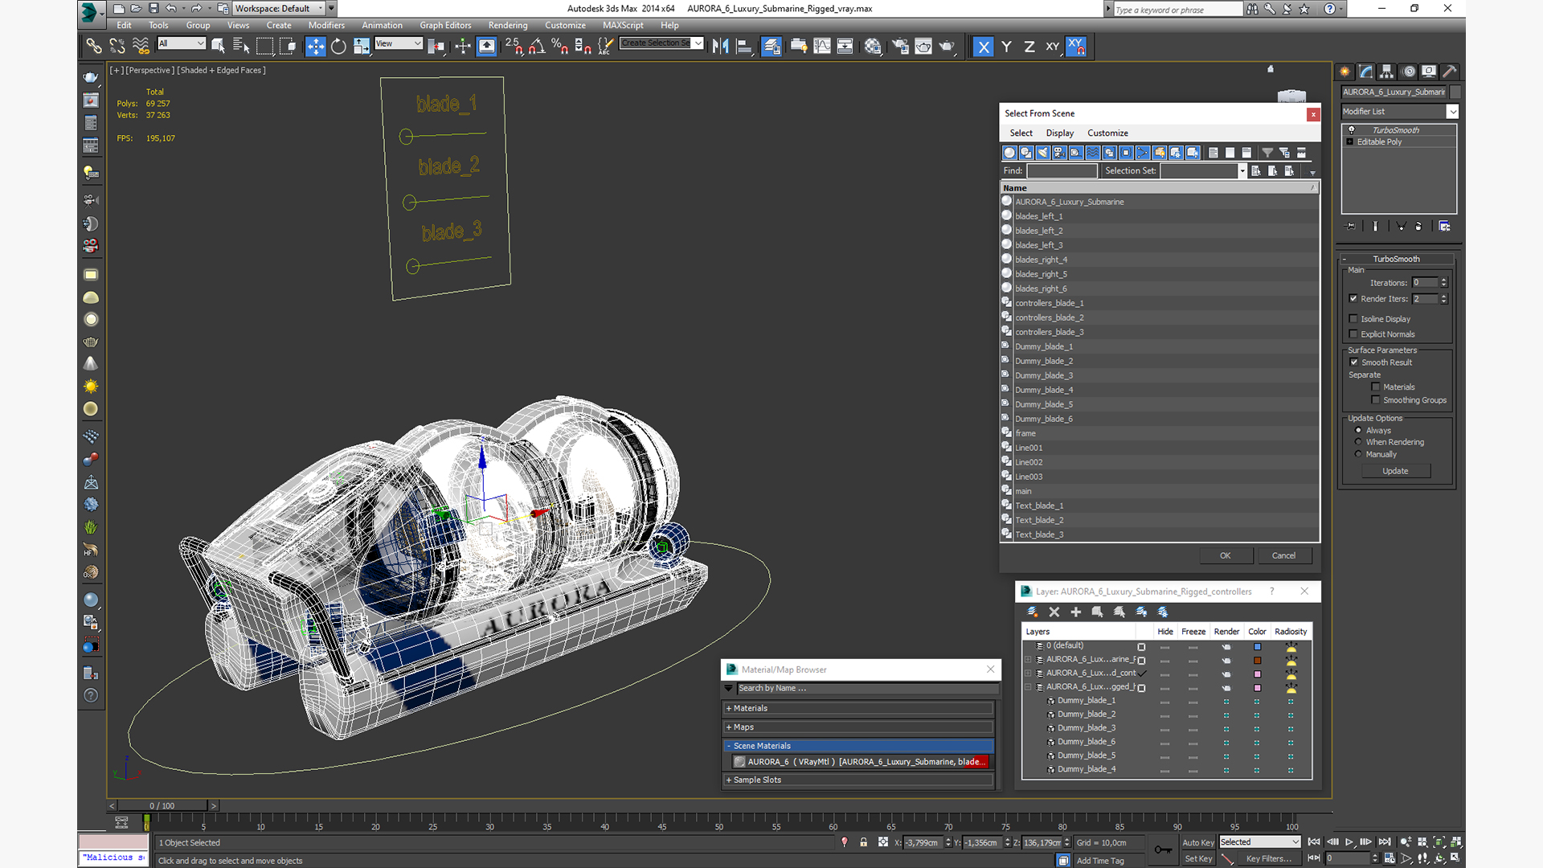Open the selection filter All dropdown

click(x=182, y=43)
